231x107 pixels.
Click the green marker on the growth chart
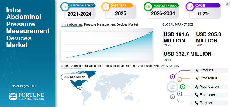click(x=149, y=33)
